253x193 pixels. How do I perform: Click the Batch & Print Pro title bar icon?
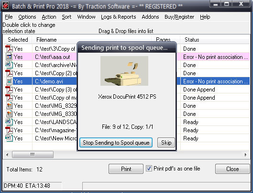tap(6, 6)
